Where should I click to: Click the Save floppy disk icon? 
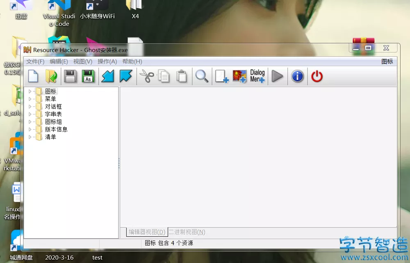click(x=70, y=76)
